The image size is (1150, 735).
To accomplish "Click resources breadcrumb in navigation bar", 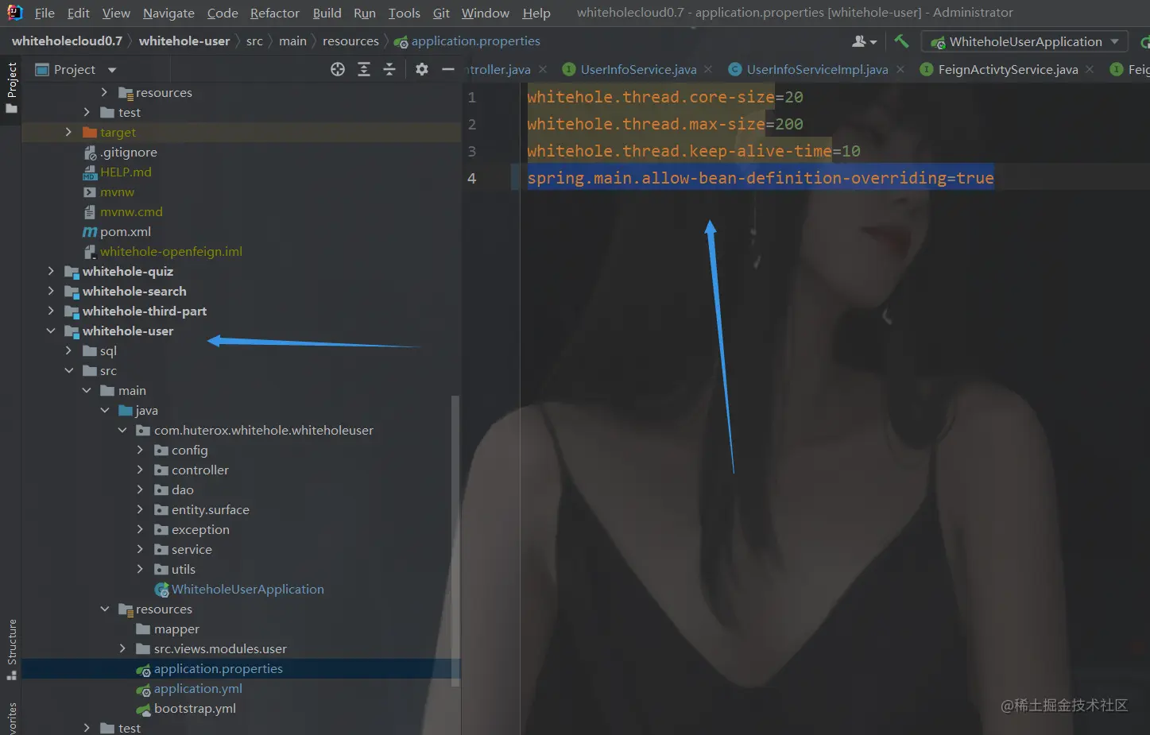I will pos(350,41).
